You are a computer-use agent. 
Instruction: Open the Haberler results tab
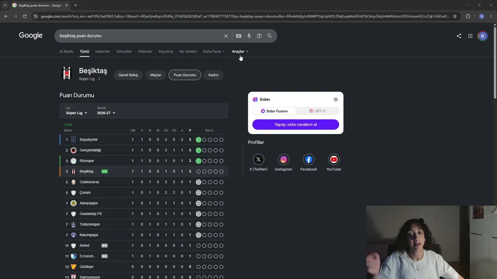(103, 52)
